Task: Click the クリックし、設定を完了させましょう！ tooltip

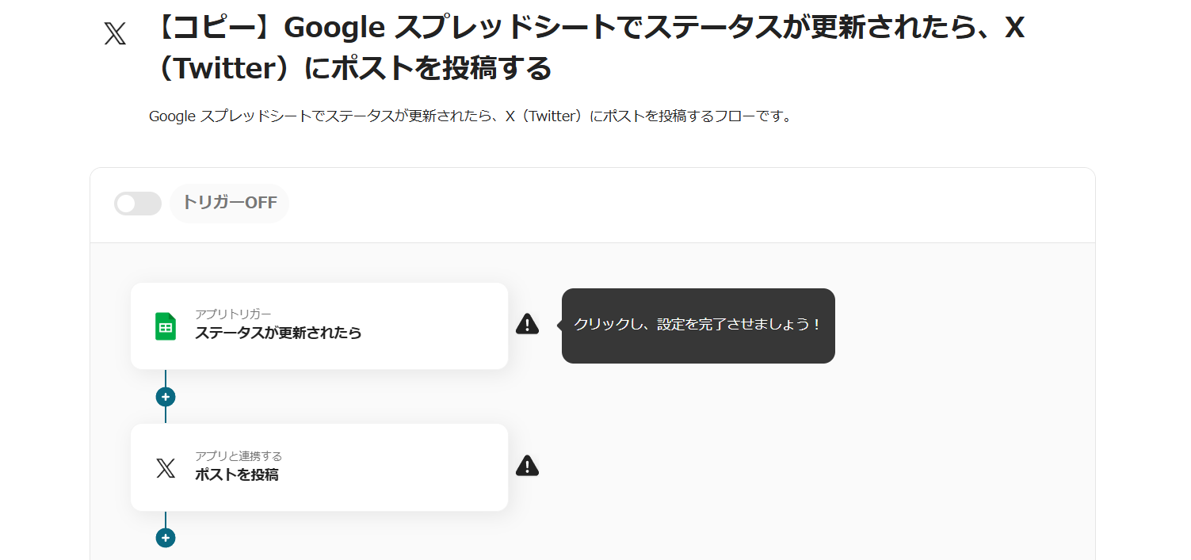Action: coord(697,325)
